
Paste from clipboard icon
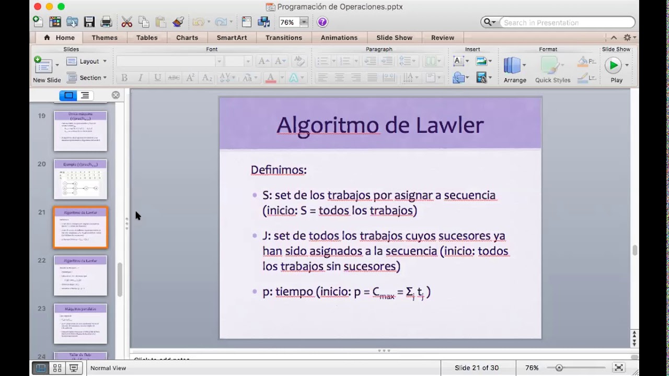pos(160,22)
